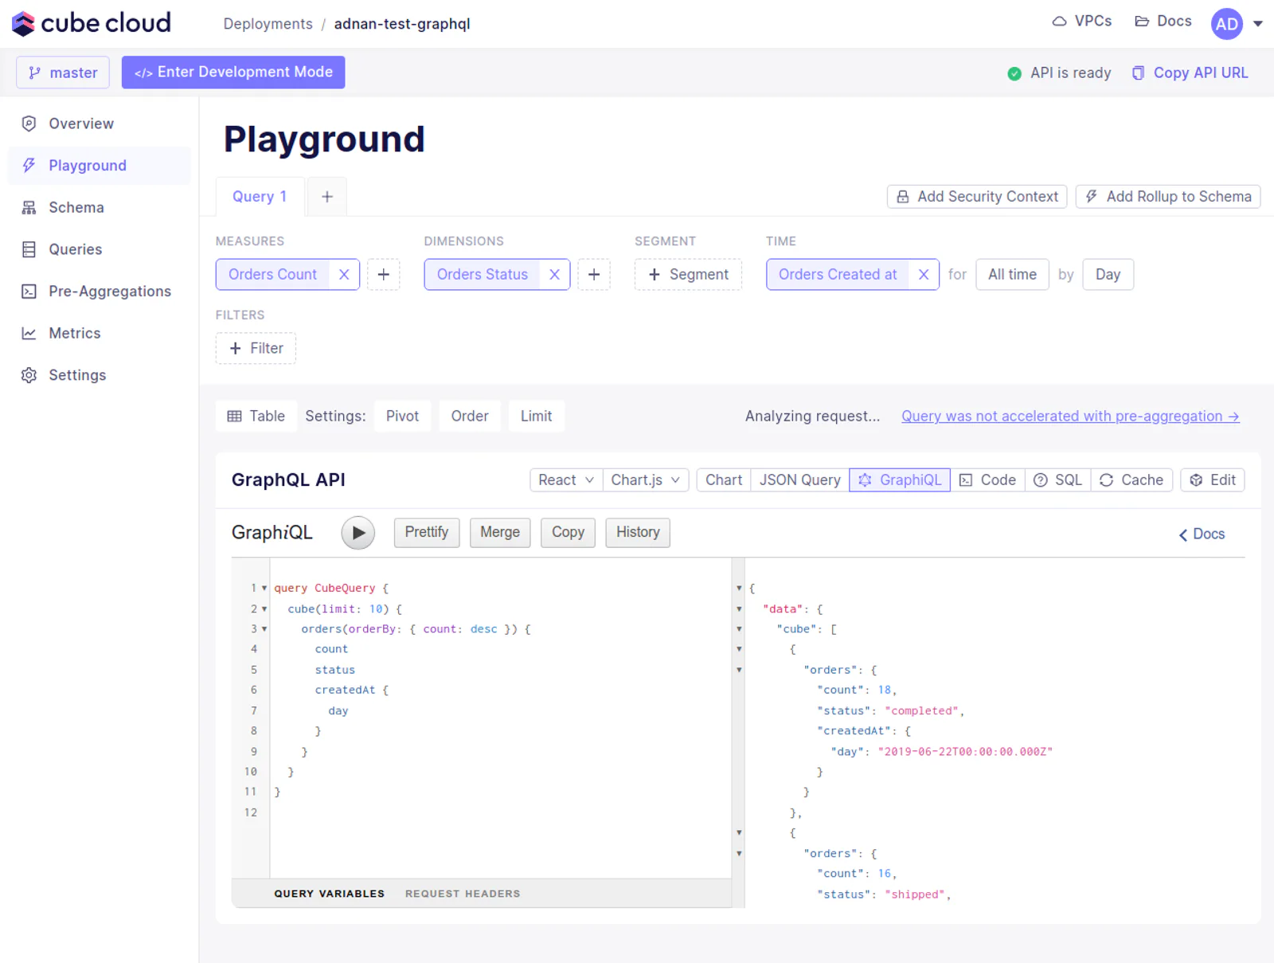Remove the Orders Count measure

click(x=344, y=275)
